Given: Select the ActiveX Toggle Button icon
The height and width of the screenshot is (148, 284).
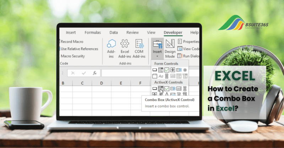Looking at the screenshot, I should pyautogui.click(x=179, y=94).
